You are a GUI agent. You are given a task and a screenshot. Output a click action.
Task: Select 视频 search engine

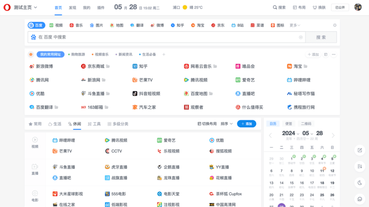[x=56, y=25]
